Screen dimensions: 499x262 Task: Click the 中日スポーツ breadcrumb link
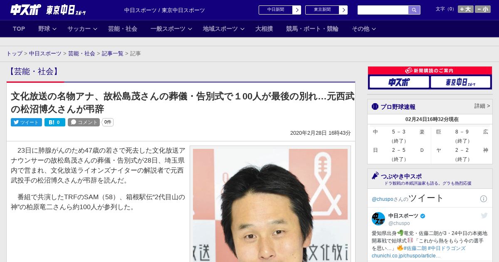(x=45, y=54)
